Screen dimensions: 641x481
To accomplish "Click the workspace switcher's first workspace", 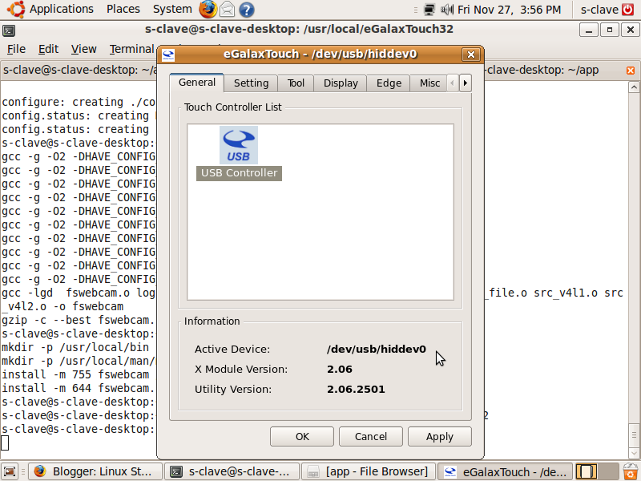I will point(587,471).
